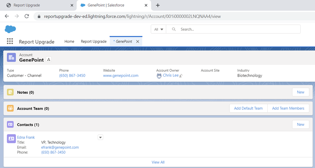View the GenePoint account hierarchy icon
Viewport: 315px width, 168px height.
point(48,59)
